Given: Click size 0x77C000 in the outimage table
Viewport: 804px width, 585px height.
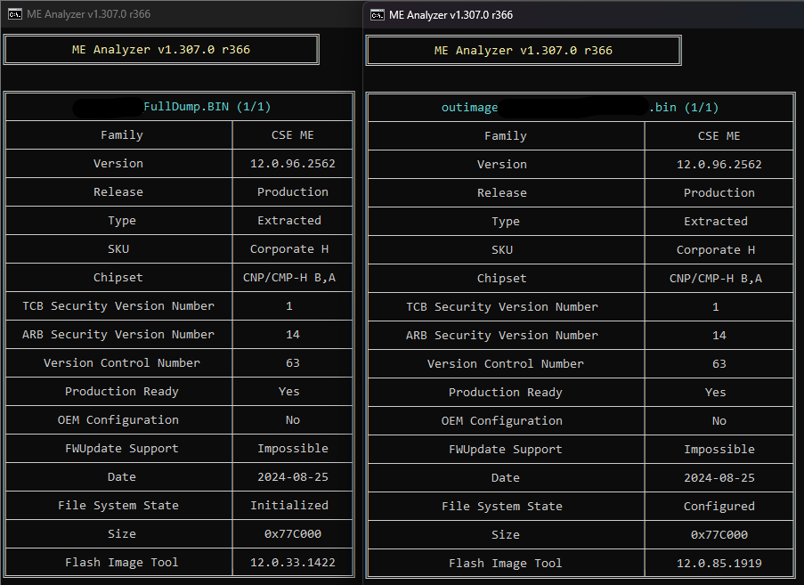Looking at the screenshot, I should 719,535.
